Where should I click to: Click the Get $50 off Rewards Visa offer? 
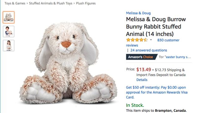(x=157, y=92)
